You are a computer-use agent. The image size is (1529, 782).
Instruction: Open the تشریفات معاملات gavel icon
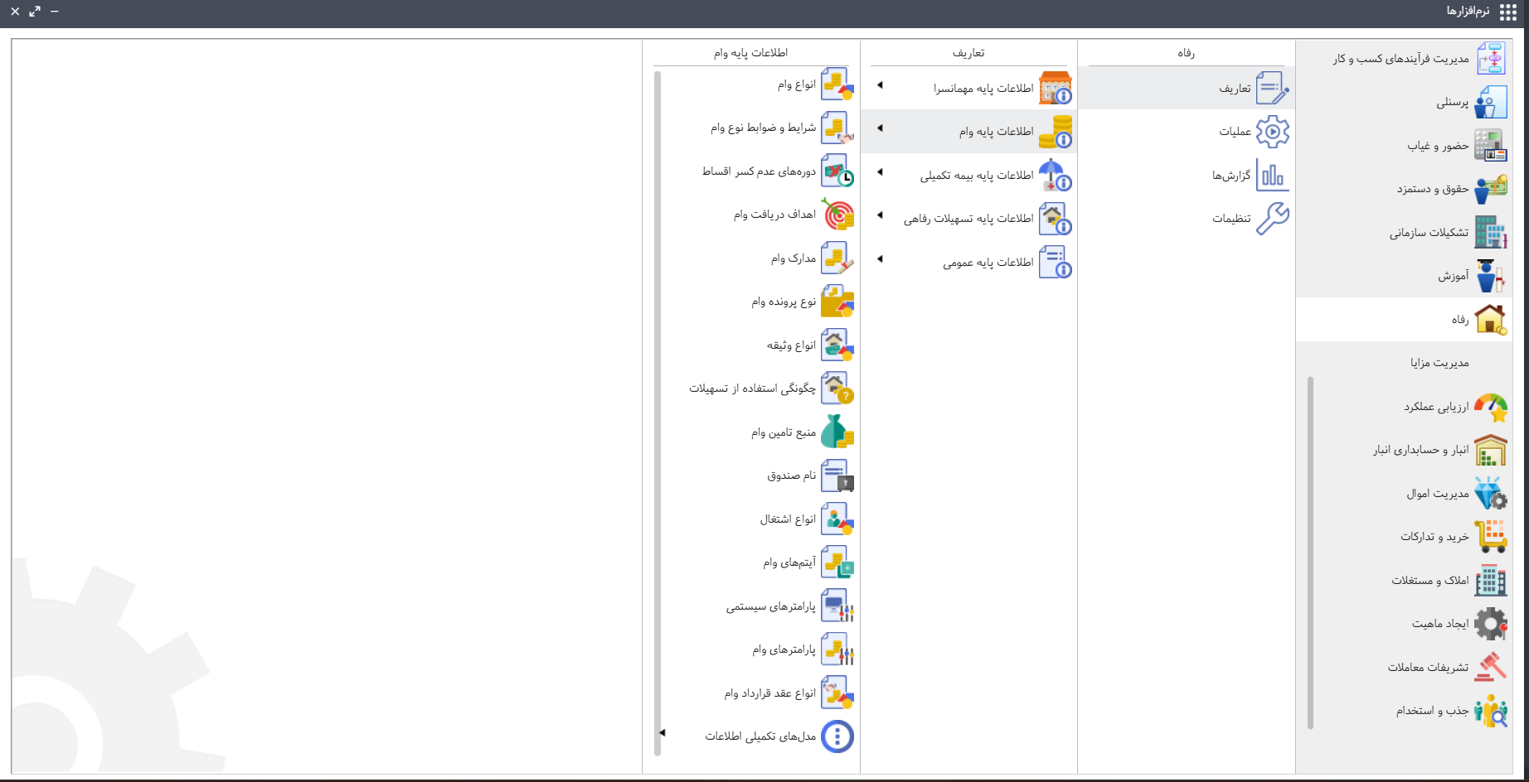pos(1490,667)
